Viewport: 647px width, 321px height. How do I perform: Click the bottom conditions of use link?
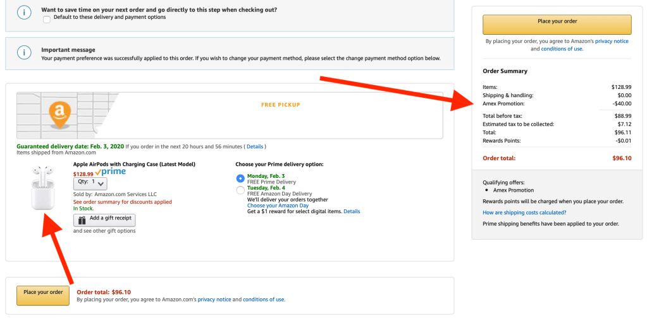(x=264, y=300)
